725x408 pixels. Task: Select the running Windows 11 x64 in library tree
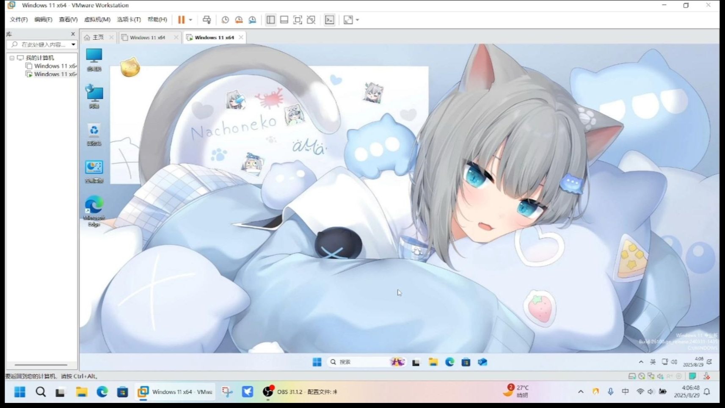[x=52, y=74]
